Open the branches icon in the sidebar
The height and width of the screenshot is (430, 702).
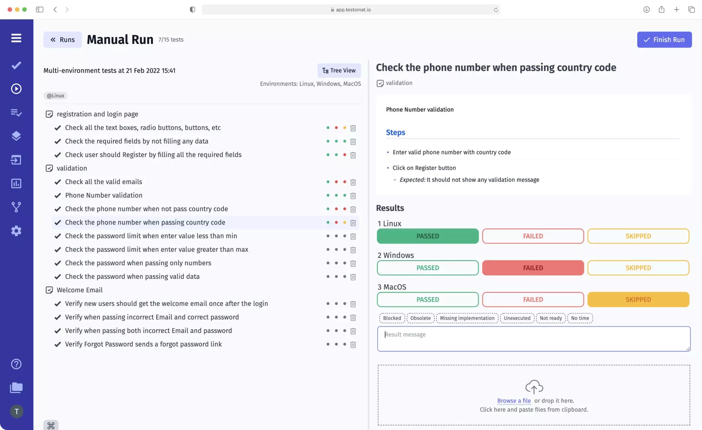16,207
